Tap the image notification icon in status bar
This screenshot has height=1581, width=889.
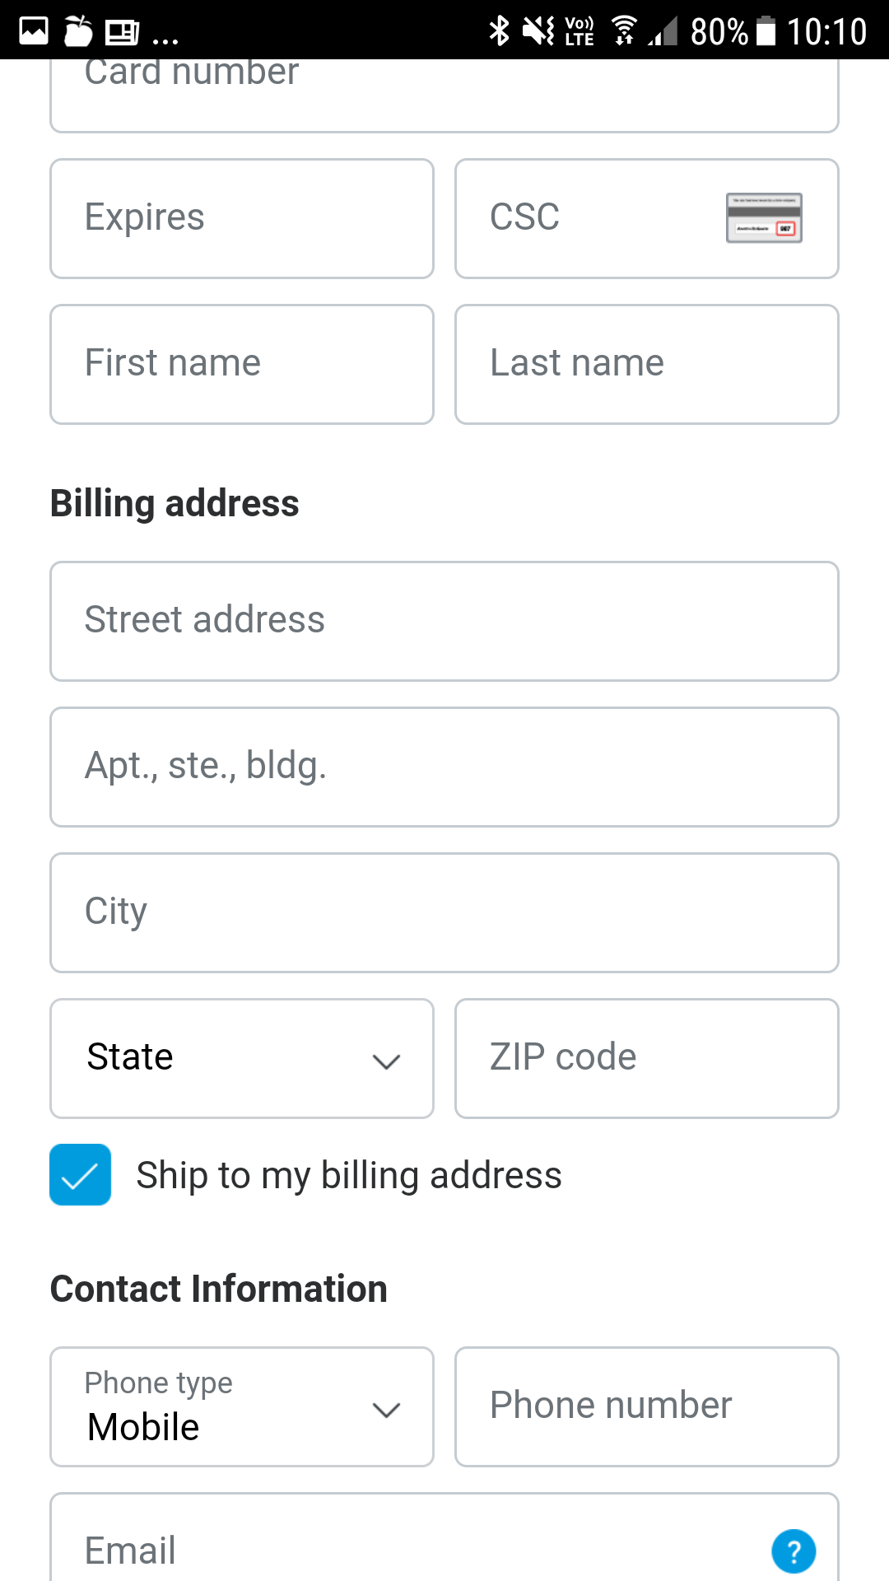pos(34,31)
